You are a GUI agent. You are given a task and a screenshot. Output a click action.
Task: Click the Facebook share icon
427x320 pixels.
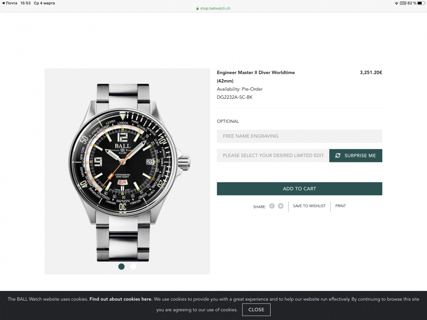[272, 206]
